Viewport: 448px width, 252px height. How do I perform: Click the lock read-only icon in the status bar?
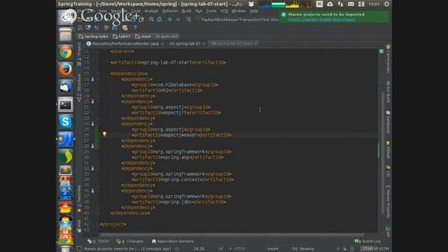[344, 249]
